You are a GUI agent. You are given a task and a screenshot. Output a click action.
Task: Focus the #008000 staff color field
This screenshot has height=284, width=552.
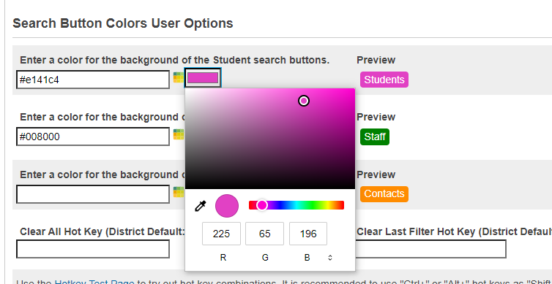pyautogui.click(x=93, y=137)
